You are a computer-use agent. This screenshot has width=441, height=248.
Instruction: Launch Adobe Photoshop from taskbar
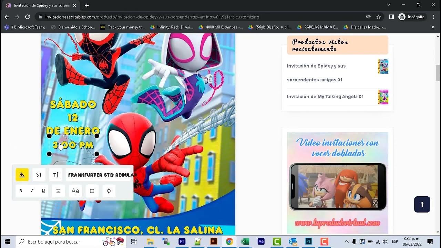pyautogui.click(x=309, y=241)
